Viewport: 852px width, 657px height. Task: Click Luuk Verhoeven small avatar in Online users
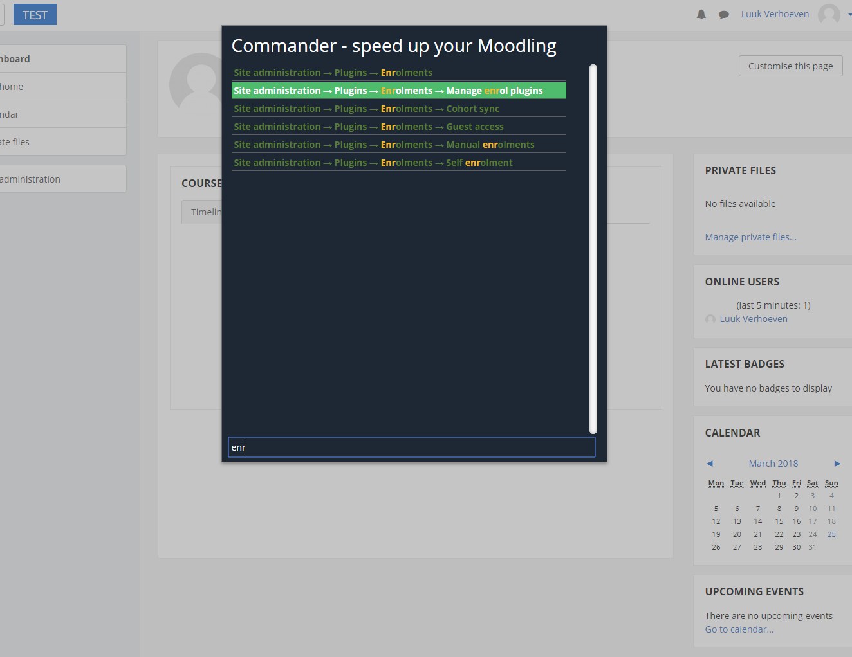[x=710, y=319]
